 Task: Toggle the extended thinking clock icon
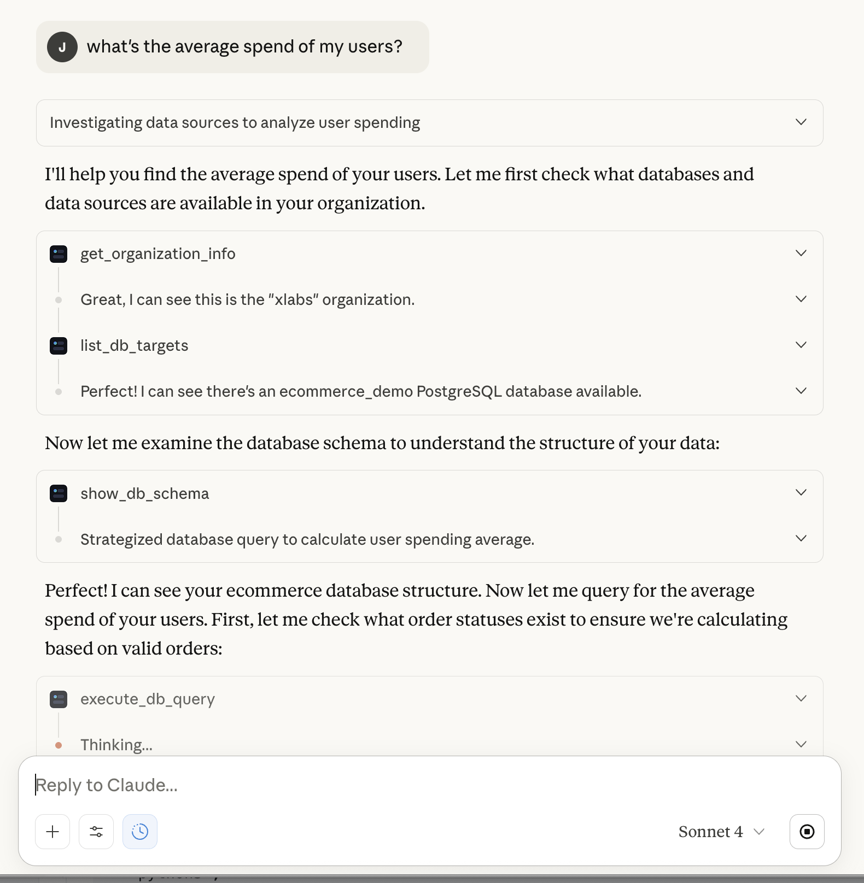[x=140, y=832]
